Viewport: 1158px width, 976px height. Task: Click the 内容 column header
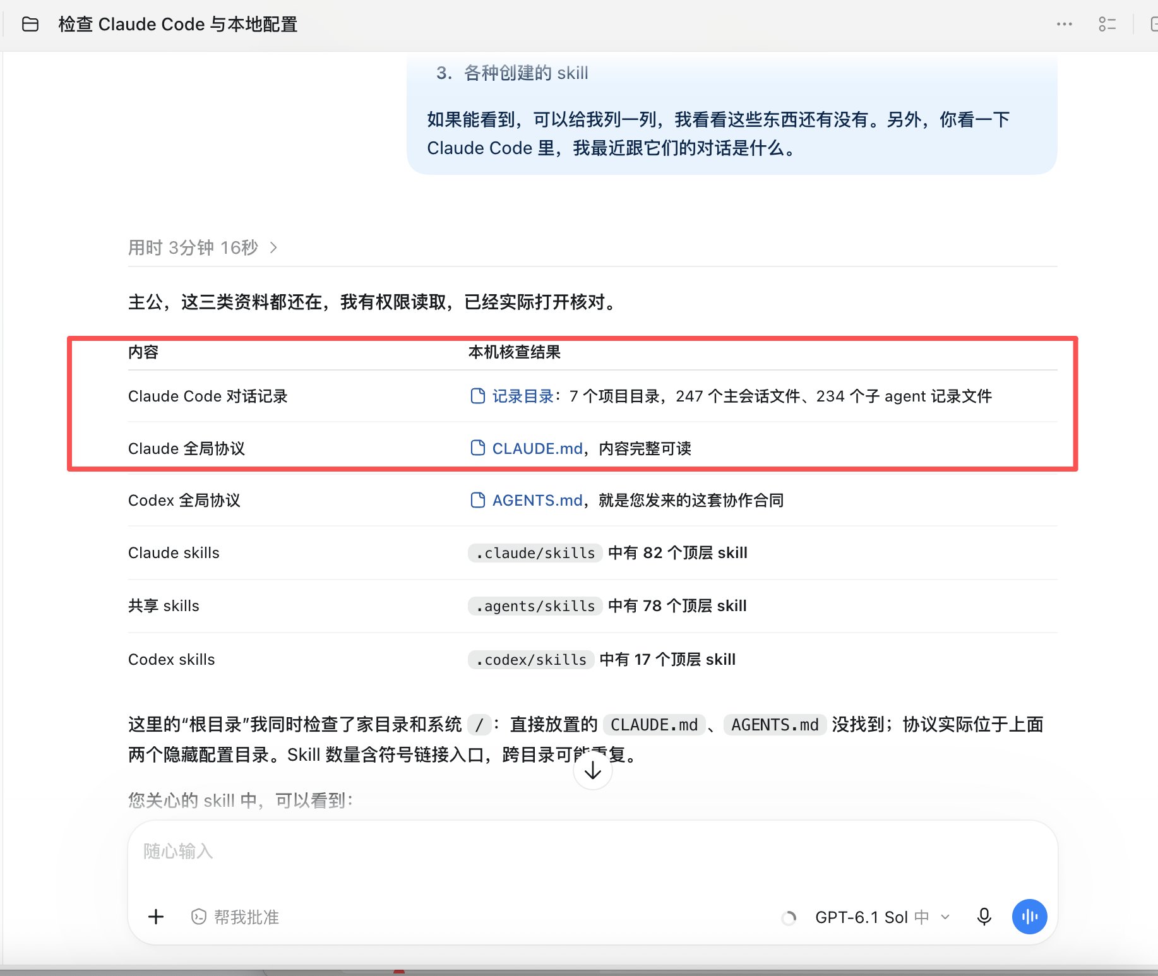(x=143, y=352)
